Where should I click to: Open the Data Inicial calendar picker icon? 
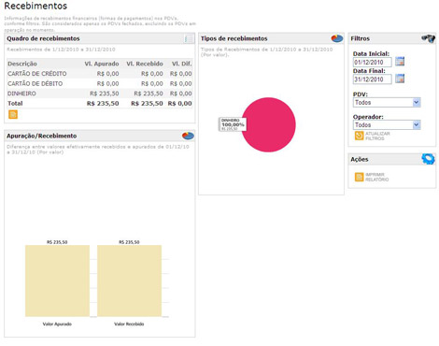(x=400, y=62)
